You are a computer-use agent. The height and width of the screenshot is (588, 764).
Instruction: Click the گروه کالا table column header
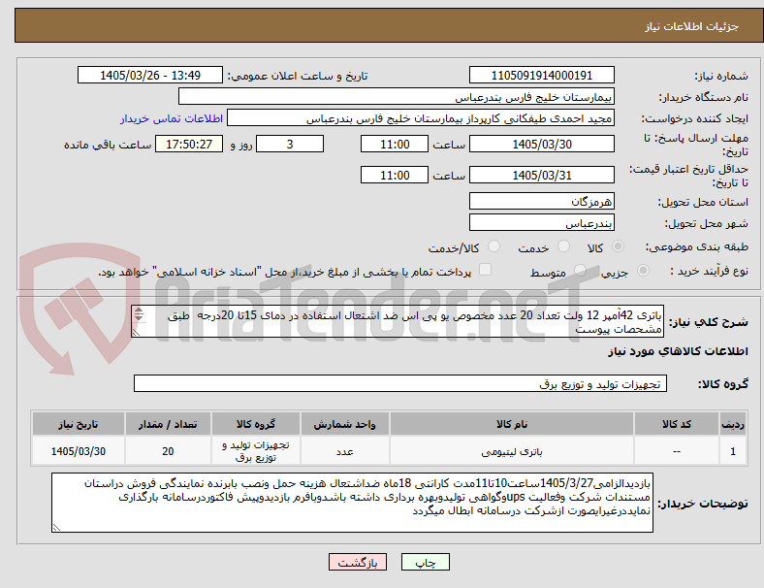point(256,424)
